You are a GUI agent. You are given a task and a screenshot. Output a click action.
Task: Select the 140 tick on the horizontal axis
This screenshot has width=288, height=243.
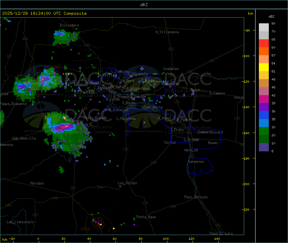coord(217,239)
